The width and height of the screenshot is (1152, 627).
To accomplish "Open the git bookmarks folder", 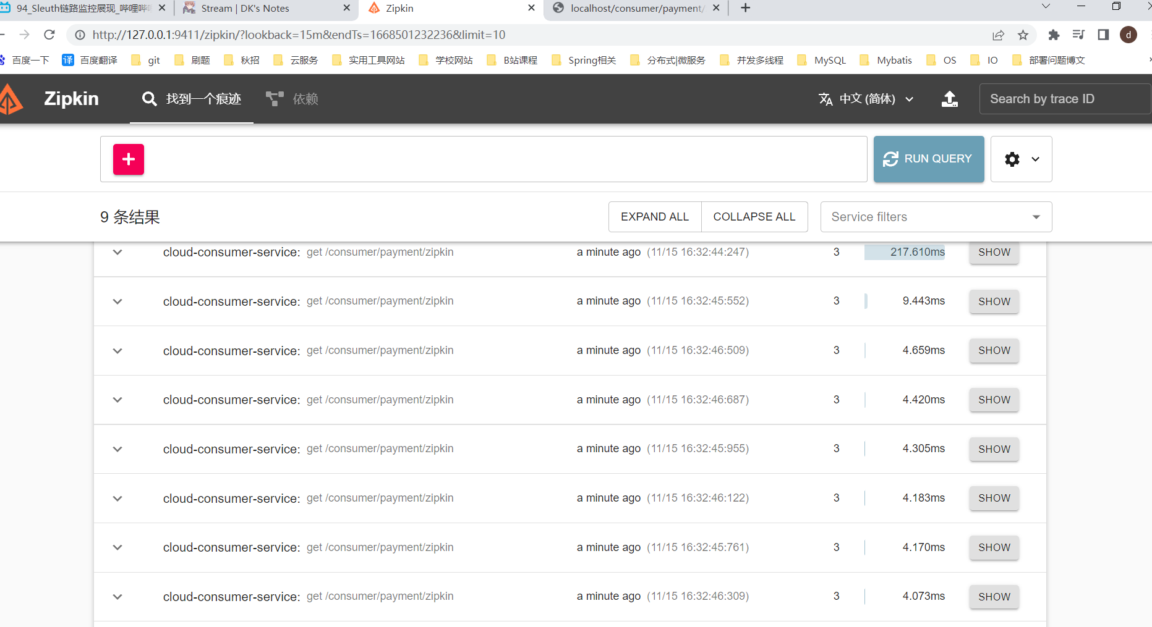I will [x=146, y=60].
